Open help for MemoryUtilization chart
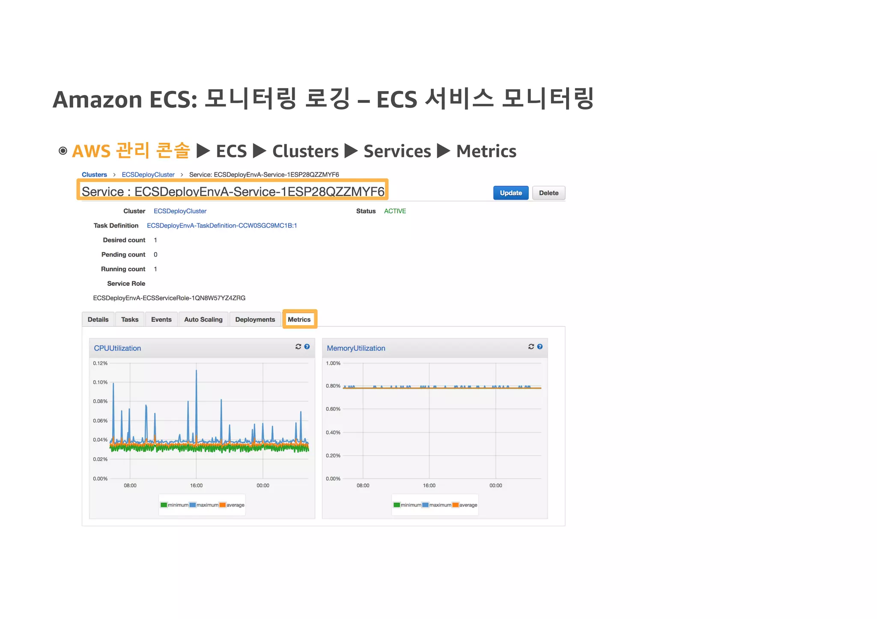 pos(540,347)
